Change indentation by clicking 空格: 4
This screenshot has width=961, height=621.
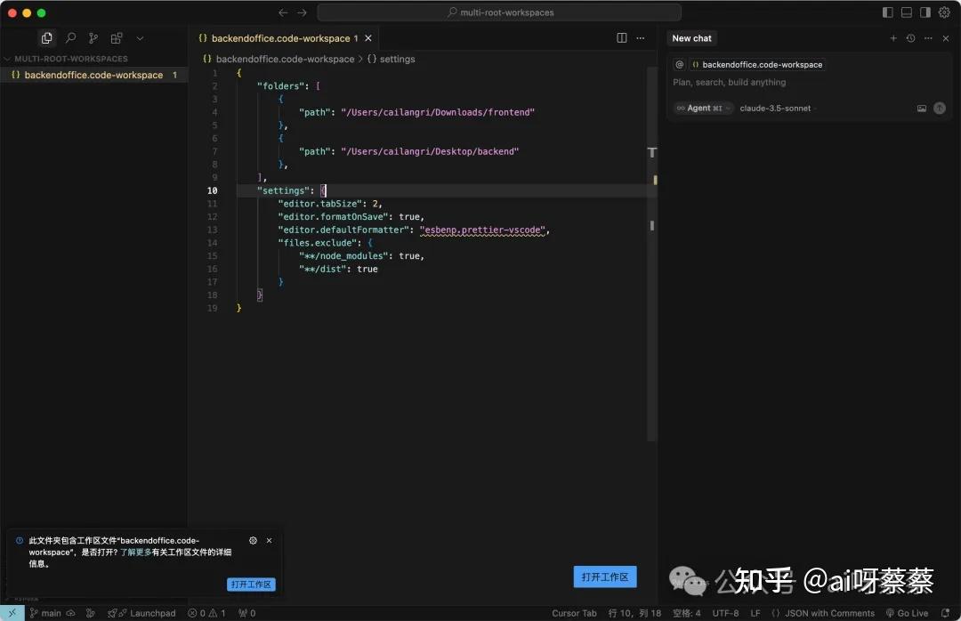[x=686, y=613]
